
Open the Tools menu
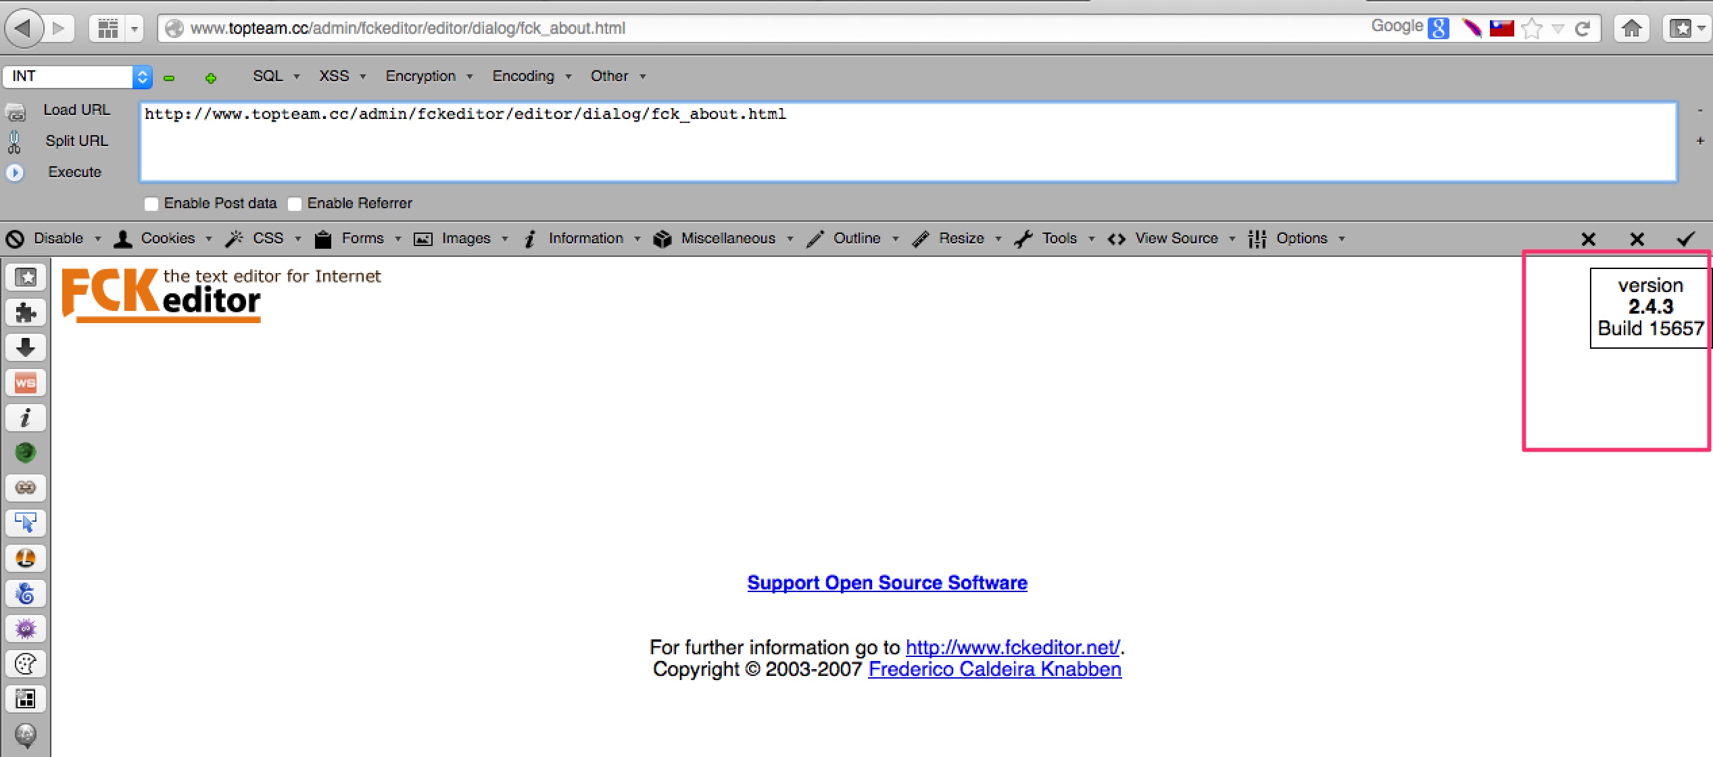click(1055, 239)
